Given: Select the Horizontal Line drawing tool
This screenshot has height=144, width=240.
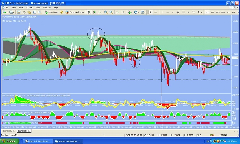Looking at the screenshot, I should tap(167, 12).
